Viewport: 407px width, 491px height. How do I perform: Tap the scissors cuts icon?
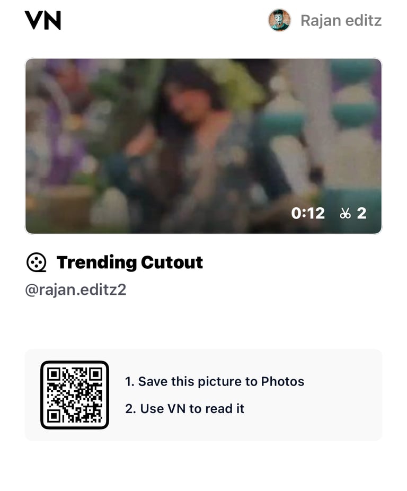point(345,214)
